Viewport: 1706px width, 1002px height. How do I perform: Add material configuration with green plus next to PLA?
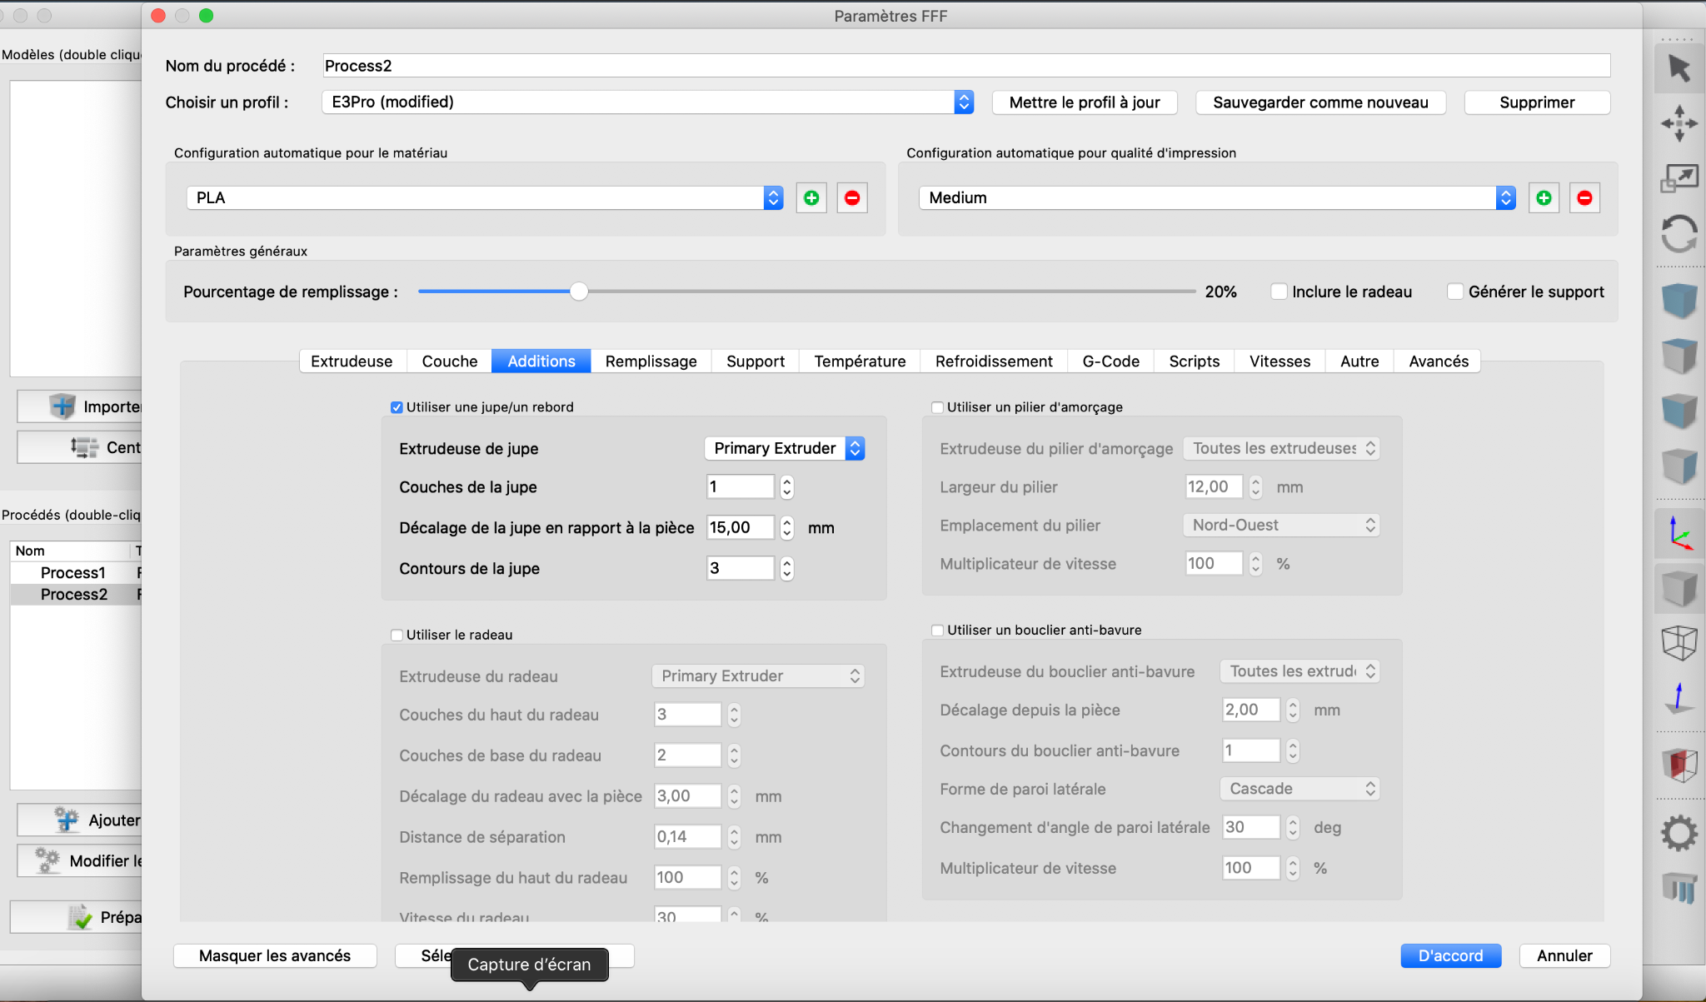pos(811,198)
